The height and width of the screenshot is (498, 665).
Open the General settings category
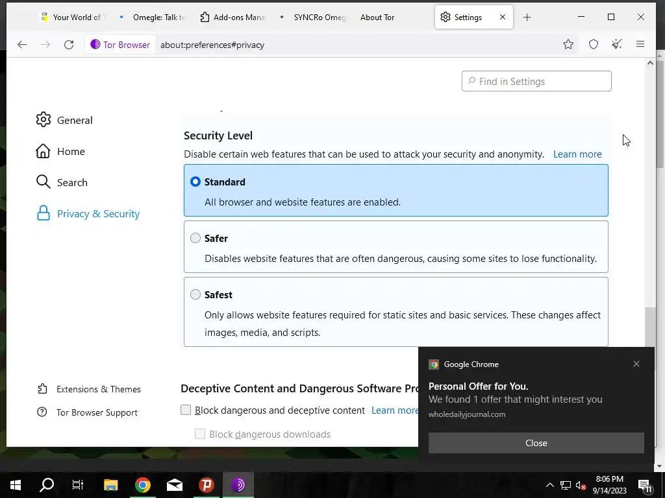point(64,120)
